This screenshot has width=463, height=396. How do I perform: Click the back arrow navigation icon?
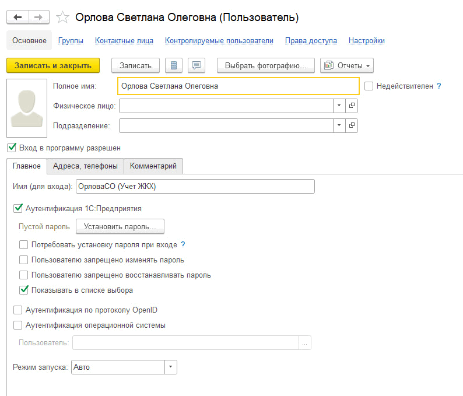[x=17, y=17]
